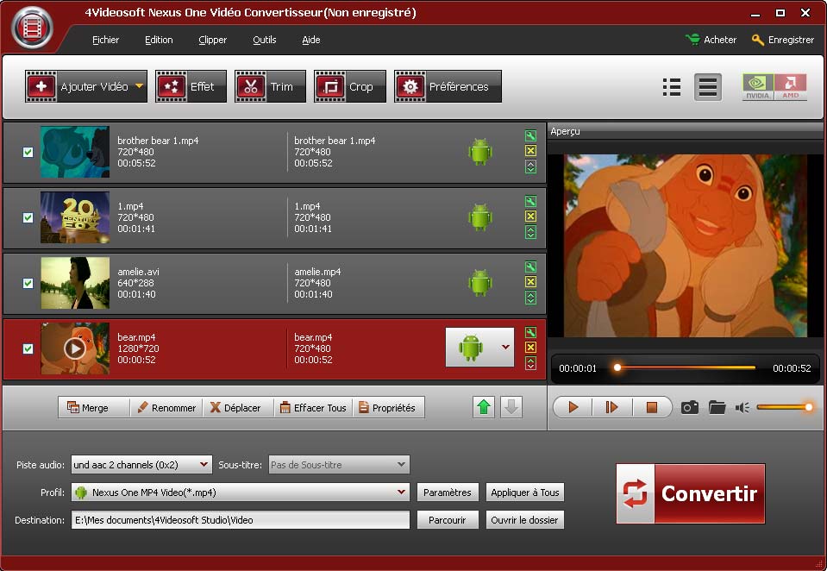Open settings wrench icon for 1.mp4
The width and height of the screenshot is (827, 571).
530,202
